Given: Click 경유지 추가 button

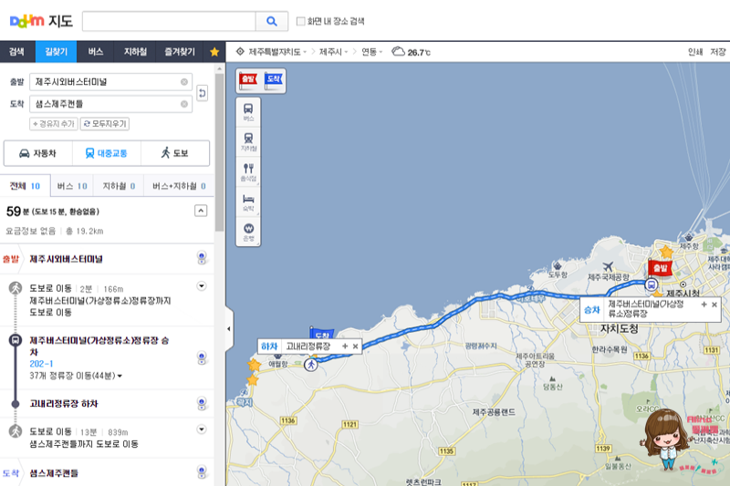Looking at the screenshot, I should [54, 124].
